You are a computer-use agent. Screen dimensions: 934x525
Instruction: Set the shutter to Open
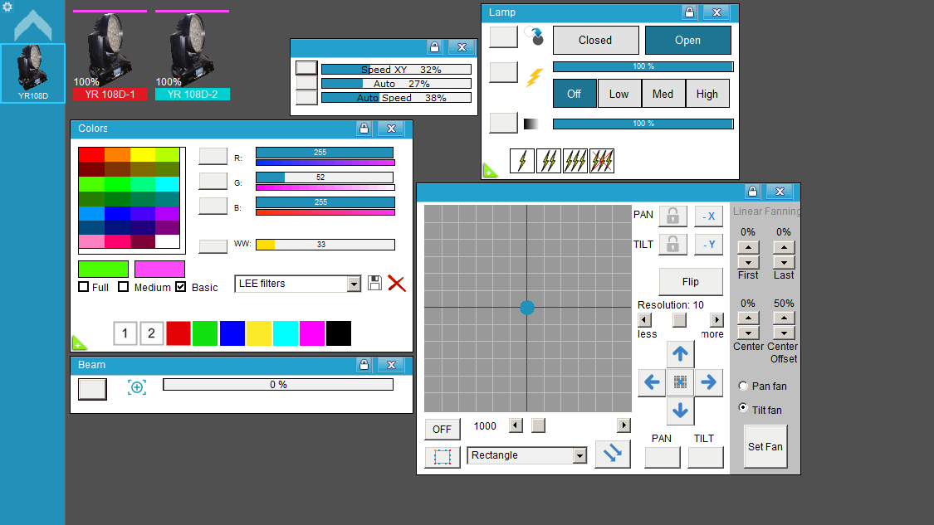[x=688, y=40]
